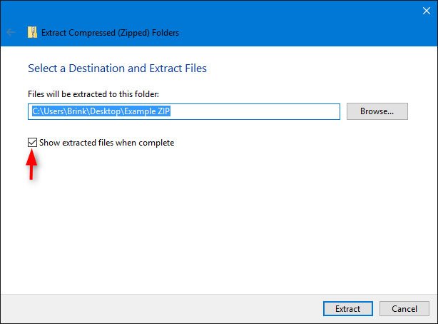The height and width of the screenshot is (324, 438).
Task: Click the Extract button
Action: pos(348,308)
